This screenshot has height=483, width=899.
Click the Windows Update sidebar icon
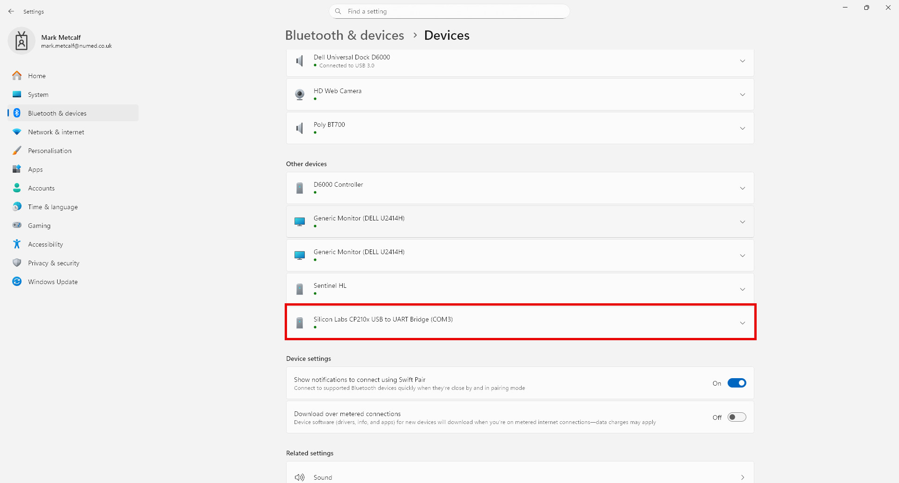17,282
